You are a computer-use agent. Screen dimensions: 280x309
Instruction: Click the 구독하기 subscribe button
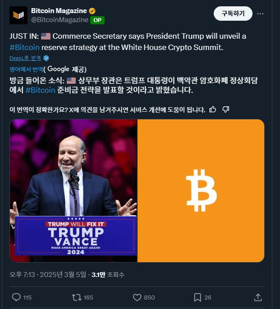[233, 14]
